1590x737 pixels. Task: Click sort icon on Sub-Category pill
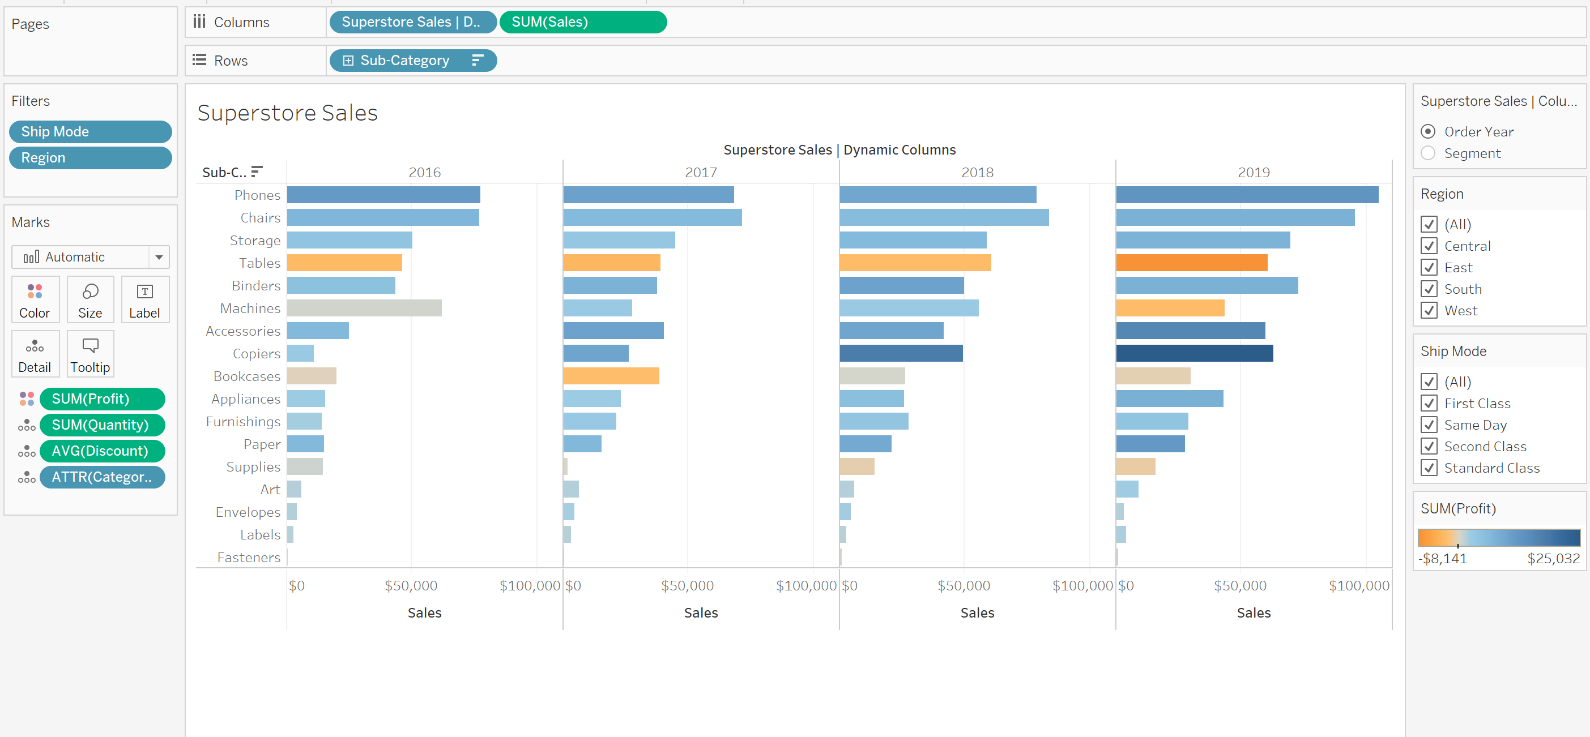pyautogui.click(x=477, y=61)
